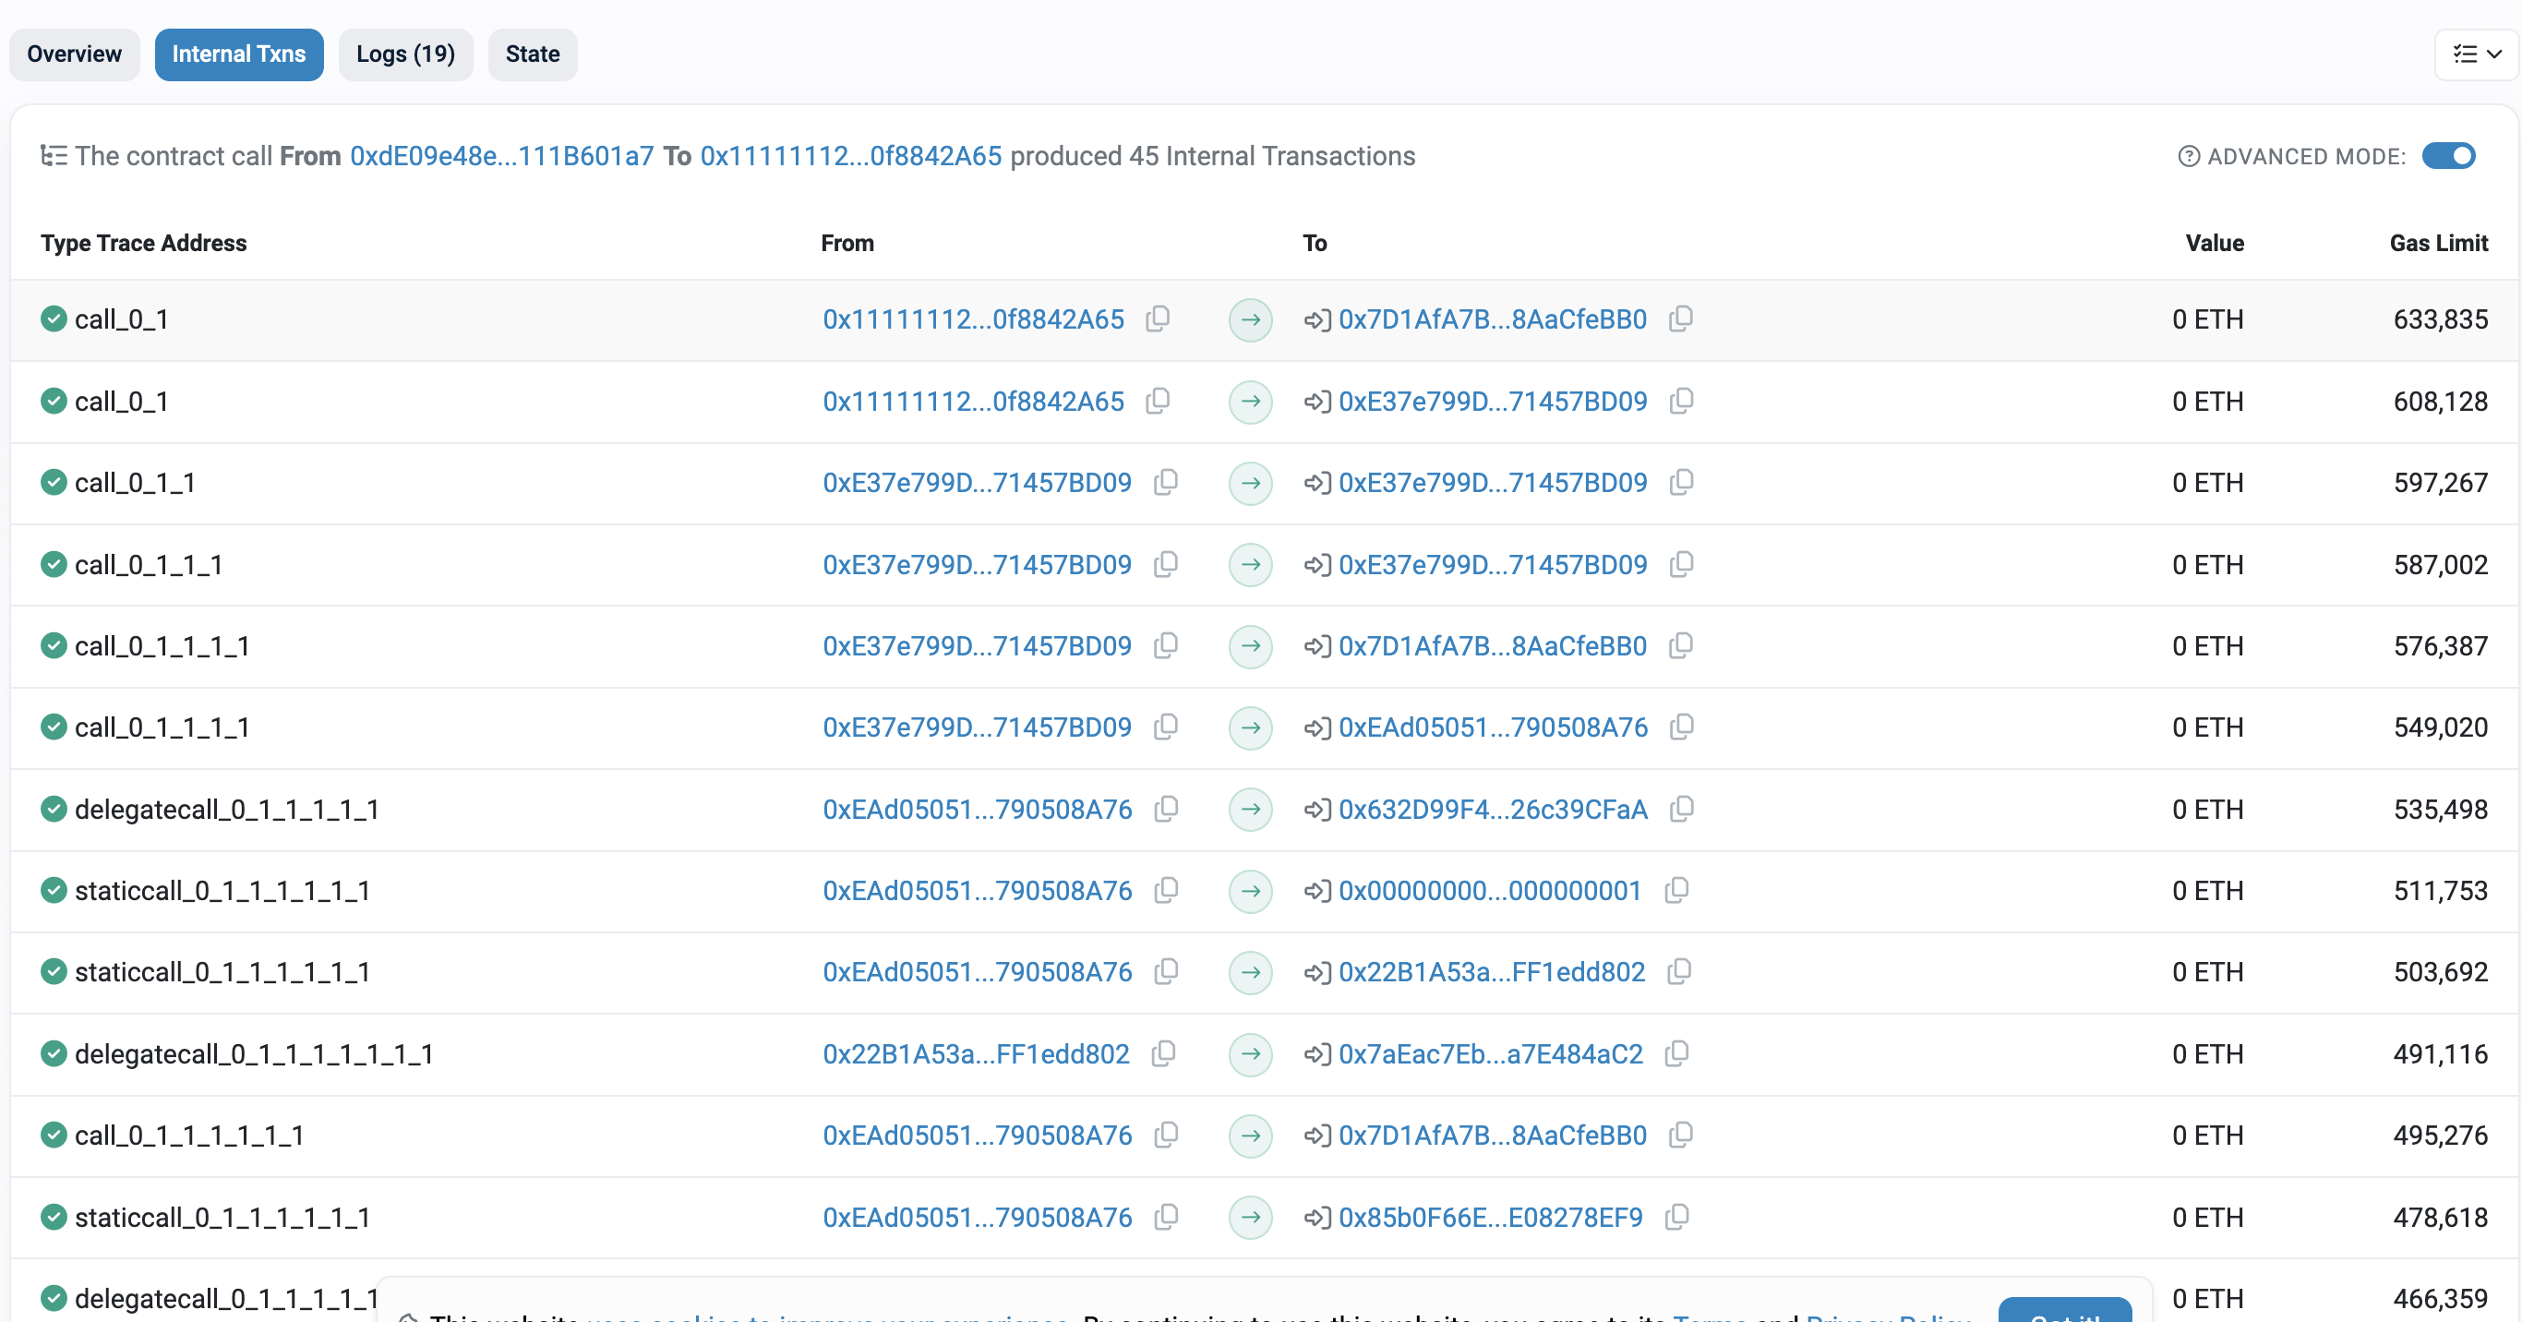Switch to the Logs (19) tab
The width and height of the screenshot is (2522, 1322).
[405, 54]
